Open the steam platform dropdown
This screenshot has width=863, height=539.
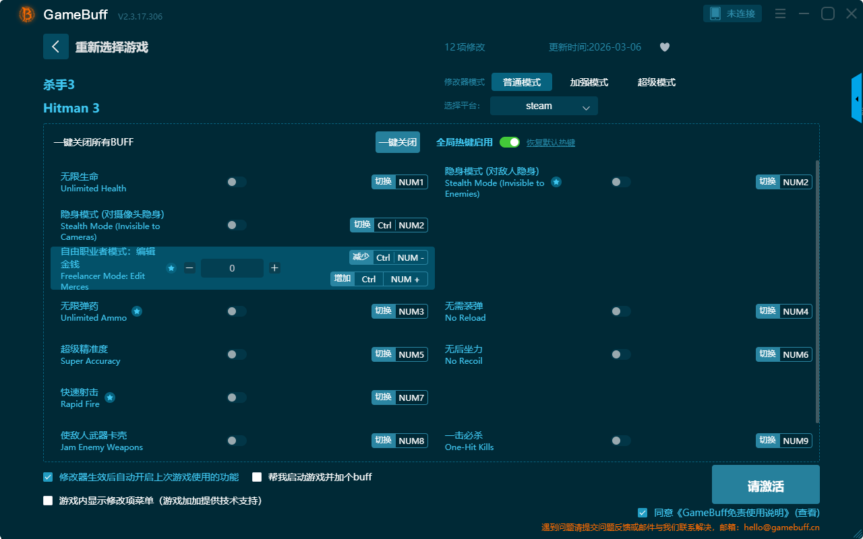tap(543, 106)
